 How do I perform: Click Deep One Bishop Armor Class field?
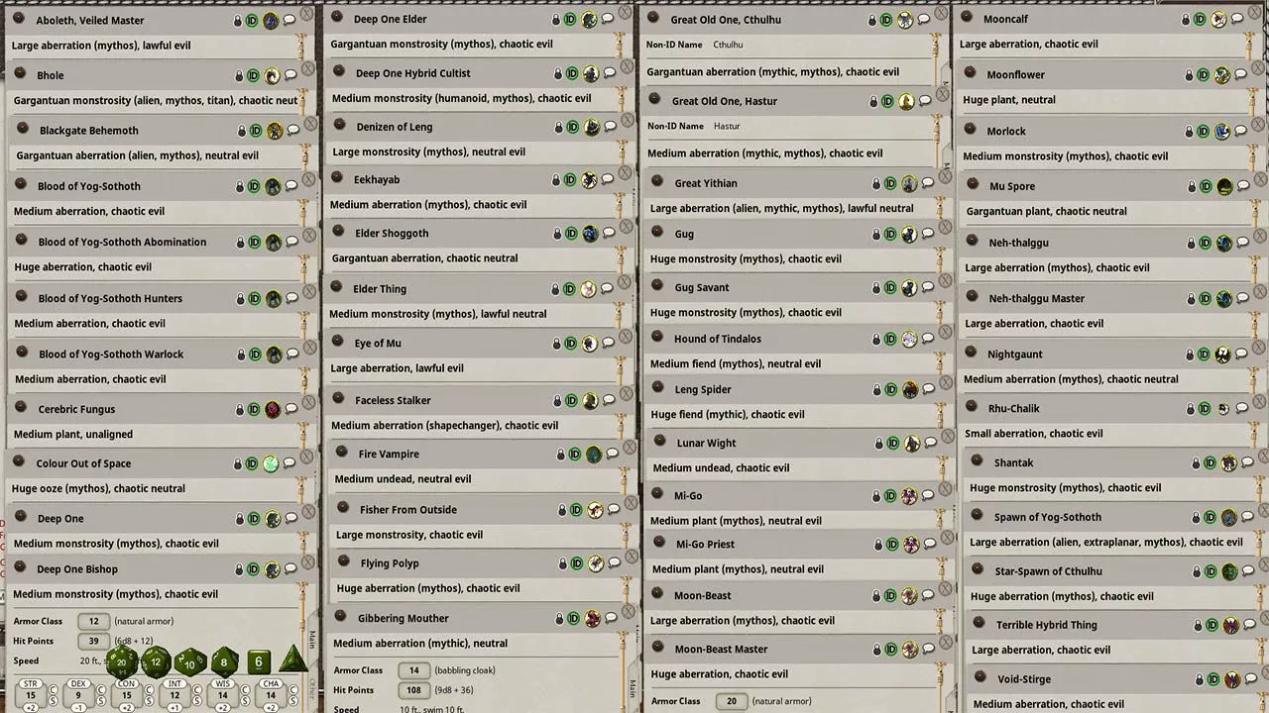coord(93,622)
